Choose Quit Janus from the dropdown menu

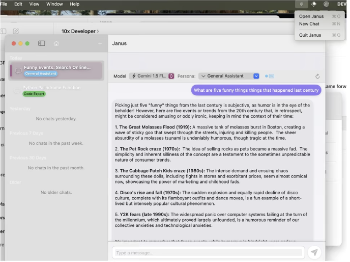(x=319, y=35)
